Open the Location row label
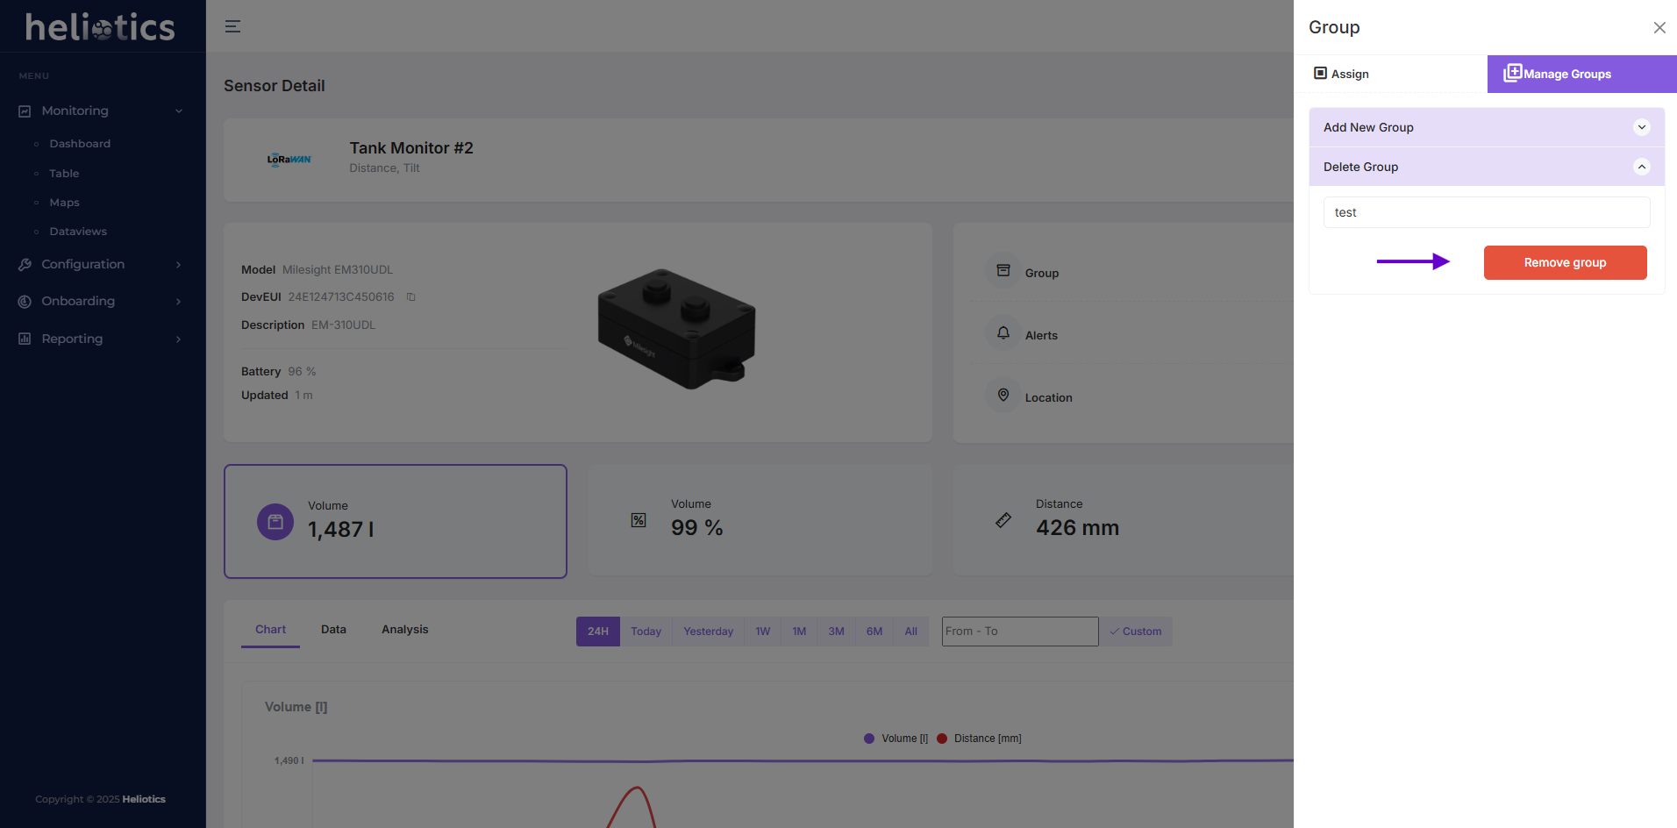The image size is (1677, 828). coord(1048,397)
